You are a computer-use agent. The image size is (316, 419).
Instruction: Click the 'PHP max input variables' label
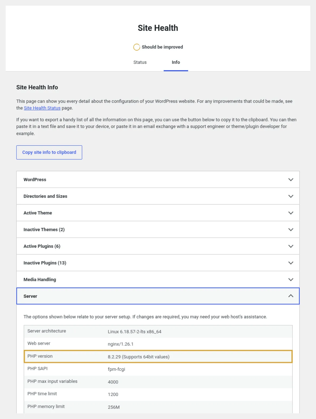(x=52, y=381)
